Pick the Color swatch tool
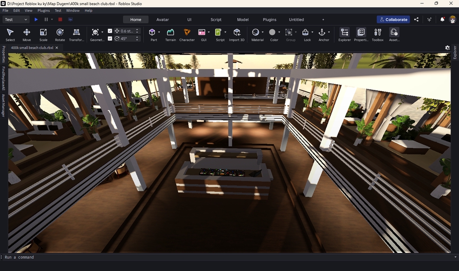Screen dimensions: 459x271 (272, 32)
